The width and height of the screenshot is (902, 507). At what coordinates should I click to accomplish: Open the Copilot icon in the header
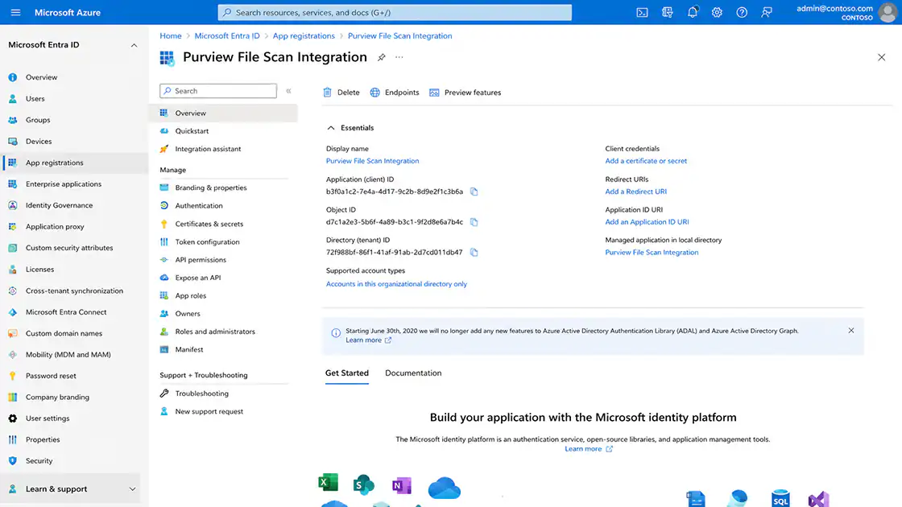point(668,12)
